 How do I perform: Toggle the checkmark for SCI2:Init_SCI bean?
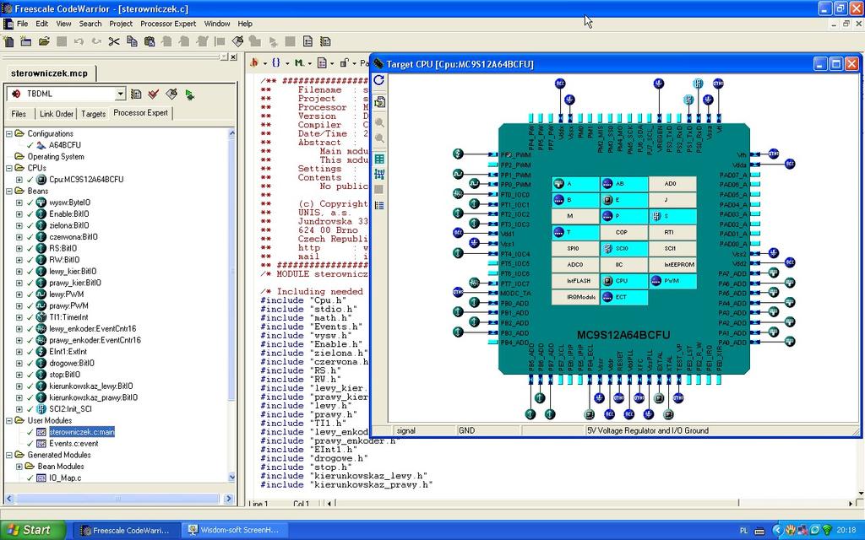30,409
